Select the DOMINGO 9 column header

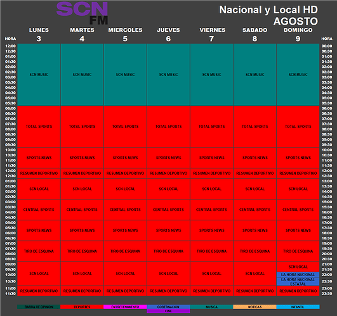(298, 34)
